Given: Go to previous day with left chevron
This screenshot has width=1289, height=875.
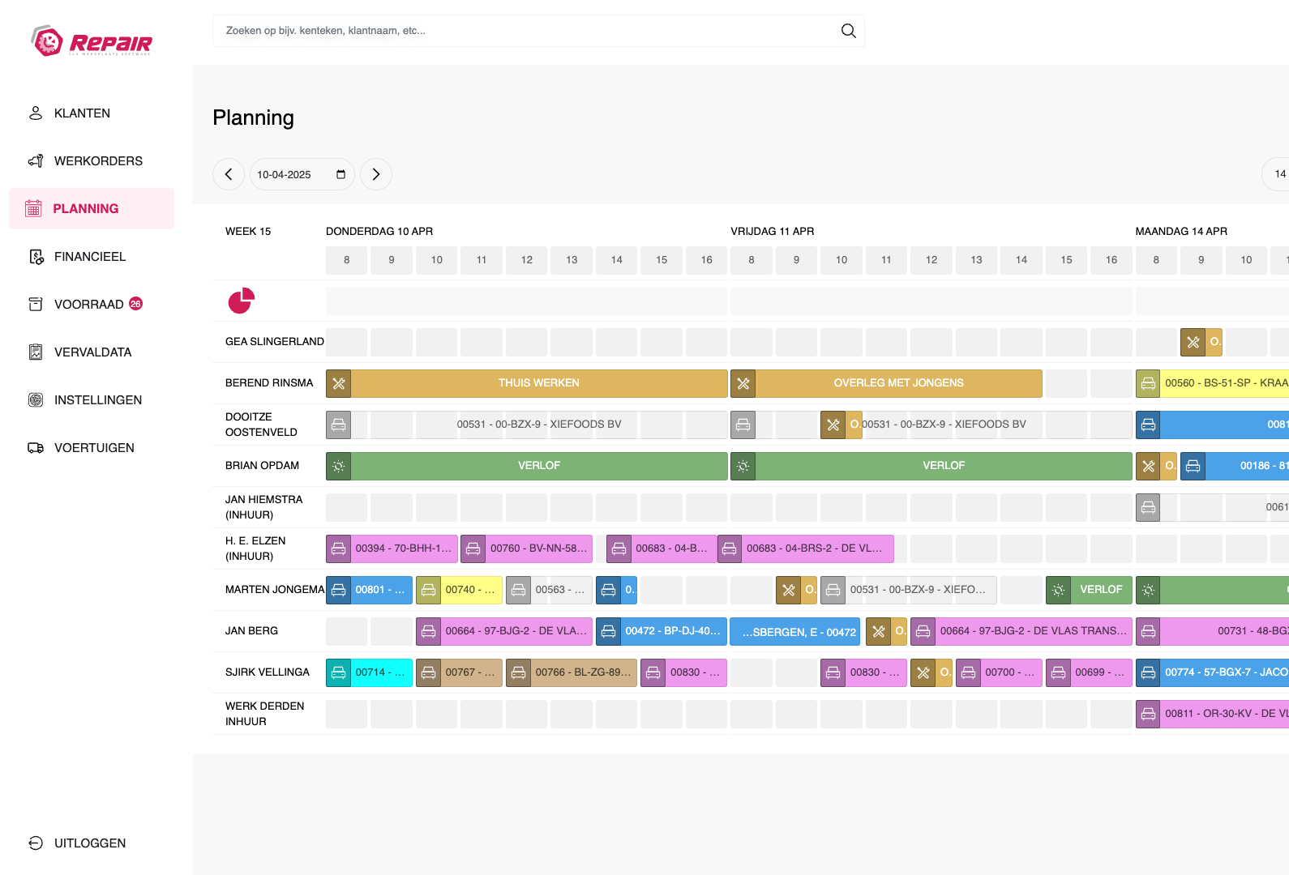Looking at the screenshot, I should click(229, 174).
